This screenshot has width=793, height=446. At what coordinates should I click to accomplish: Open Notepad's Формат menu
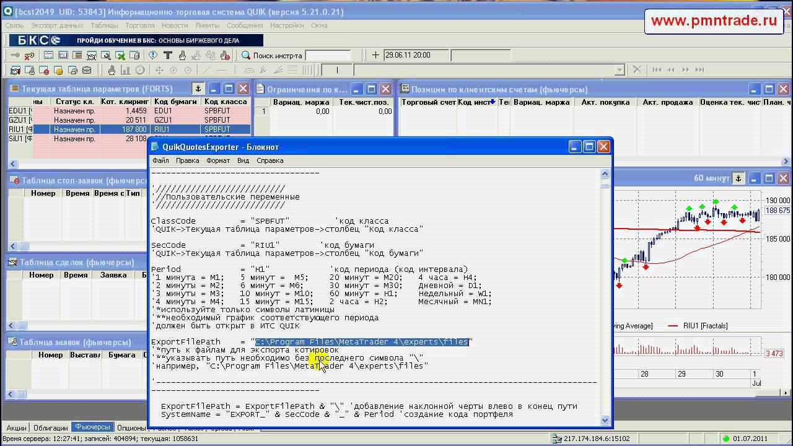click(218, 160)
